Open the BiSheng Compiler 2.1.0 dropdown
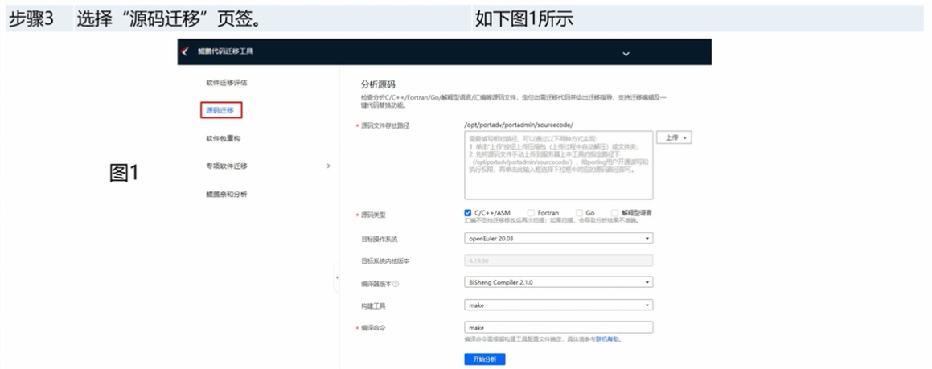The width and height of the screenshot is (932, 369). tap(558, 281)
